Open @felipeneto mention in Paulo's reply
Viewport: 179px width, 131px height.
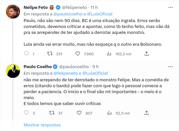(65, 73)
